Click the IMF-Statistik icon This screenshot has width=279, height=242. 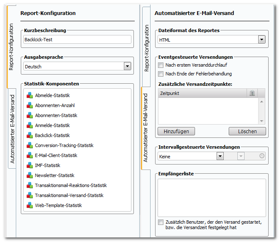pos(30,165)
